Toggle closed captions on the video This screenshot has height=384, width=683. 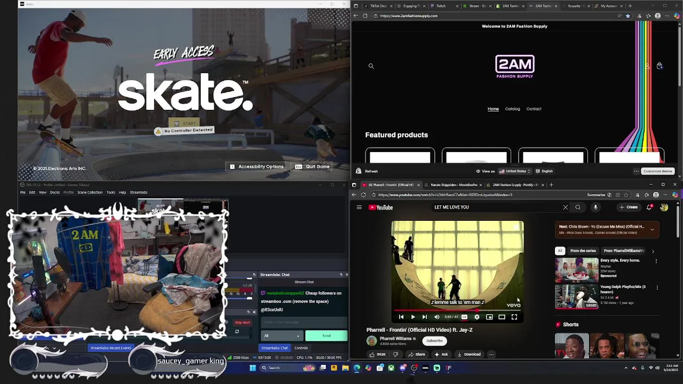coord(464,317)
